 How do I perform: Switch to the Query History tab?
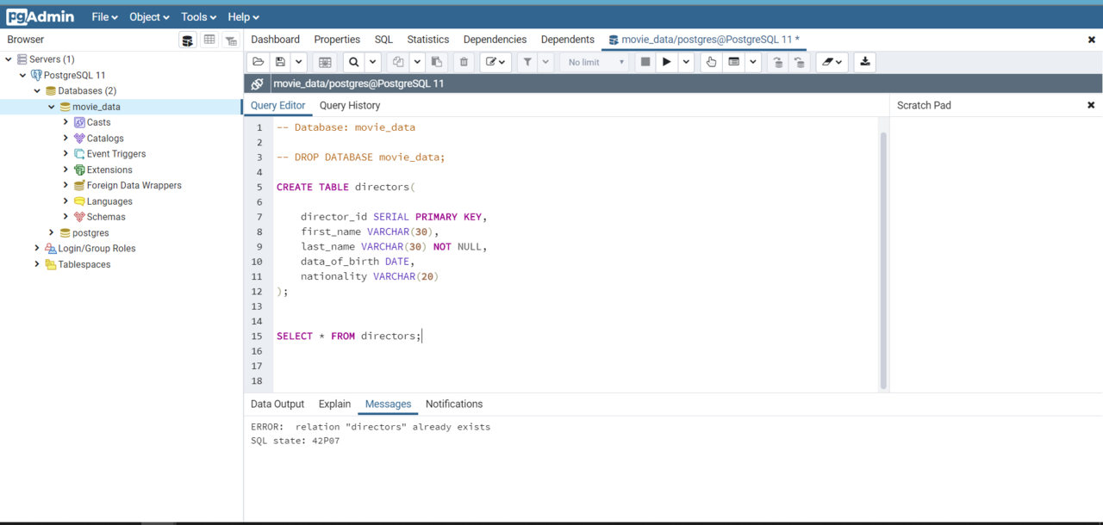(349, 105)
